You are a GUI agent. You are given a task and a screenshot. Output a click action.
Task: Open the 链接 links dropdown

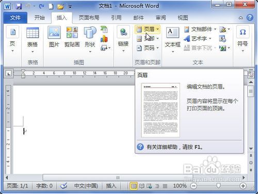(123, 39)
